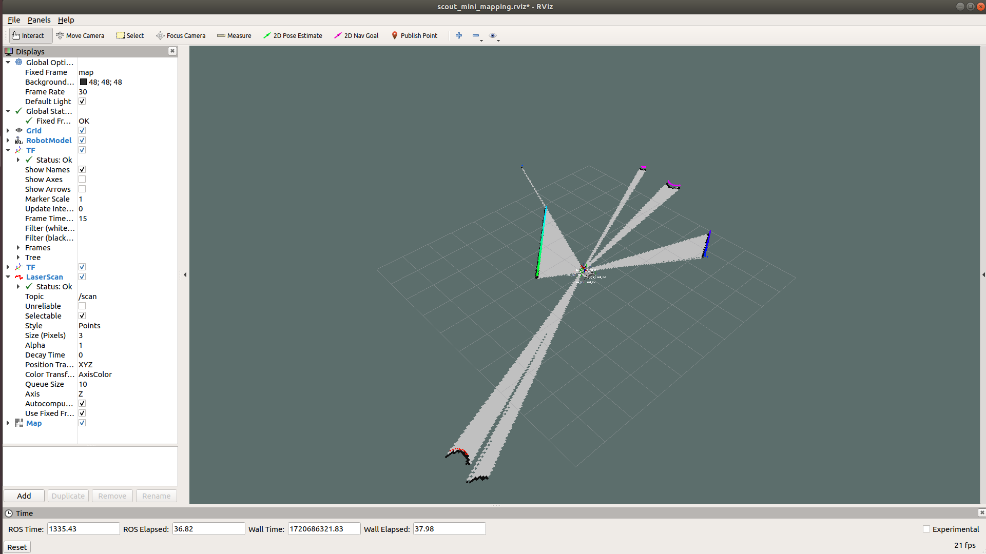Select the Color Transformer value AxisColor
Screen dimensions: 986x554
pyautogui.click(x=95, y=374)
